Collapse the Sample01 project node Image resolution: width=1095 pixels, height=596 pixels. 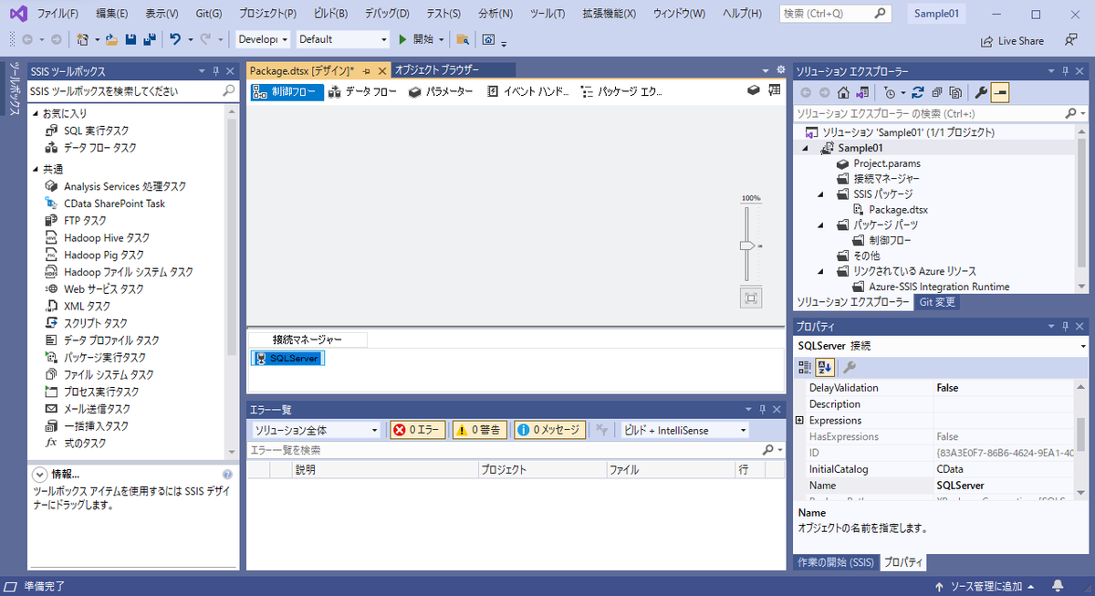[806, 148]
